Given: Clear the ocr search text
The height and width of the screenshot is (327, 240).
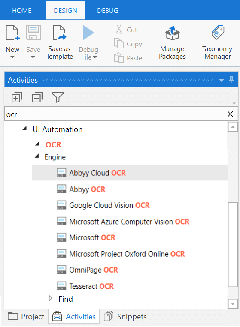Looking at the screenshot, I should [x=230, y=114].
